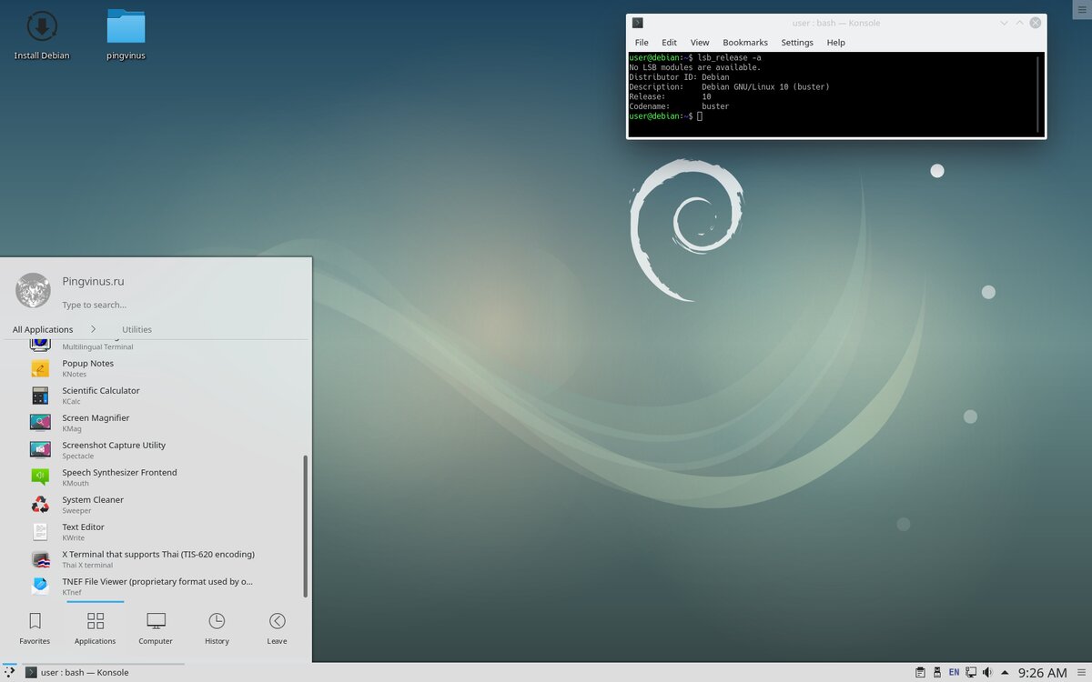Click the Konsole task in taskbar
Viewport: 1092px width, 682px height.
(103, 672)
